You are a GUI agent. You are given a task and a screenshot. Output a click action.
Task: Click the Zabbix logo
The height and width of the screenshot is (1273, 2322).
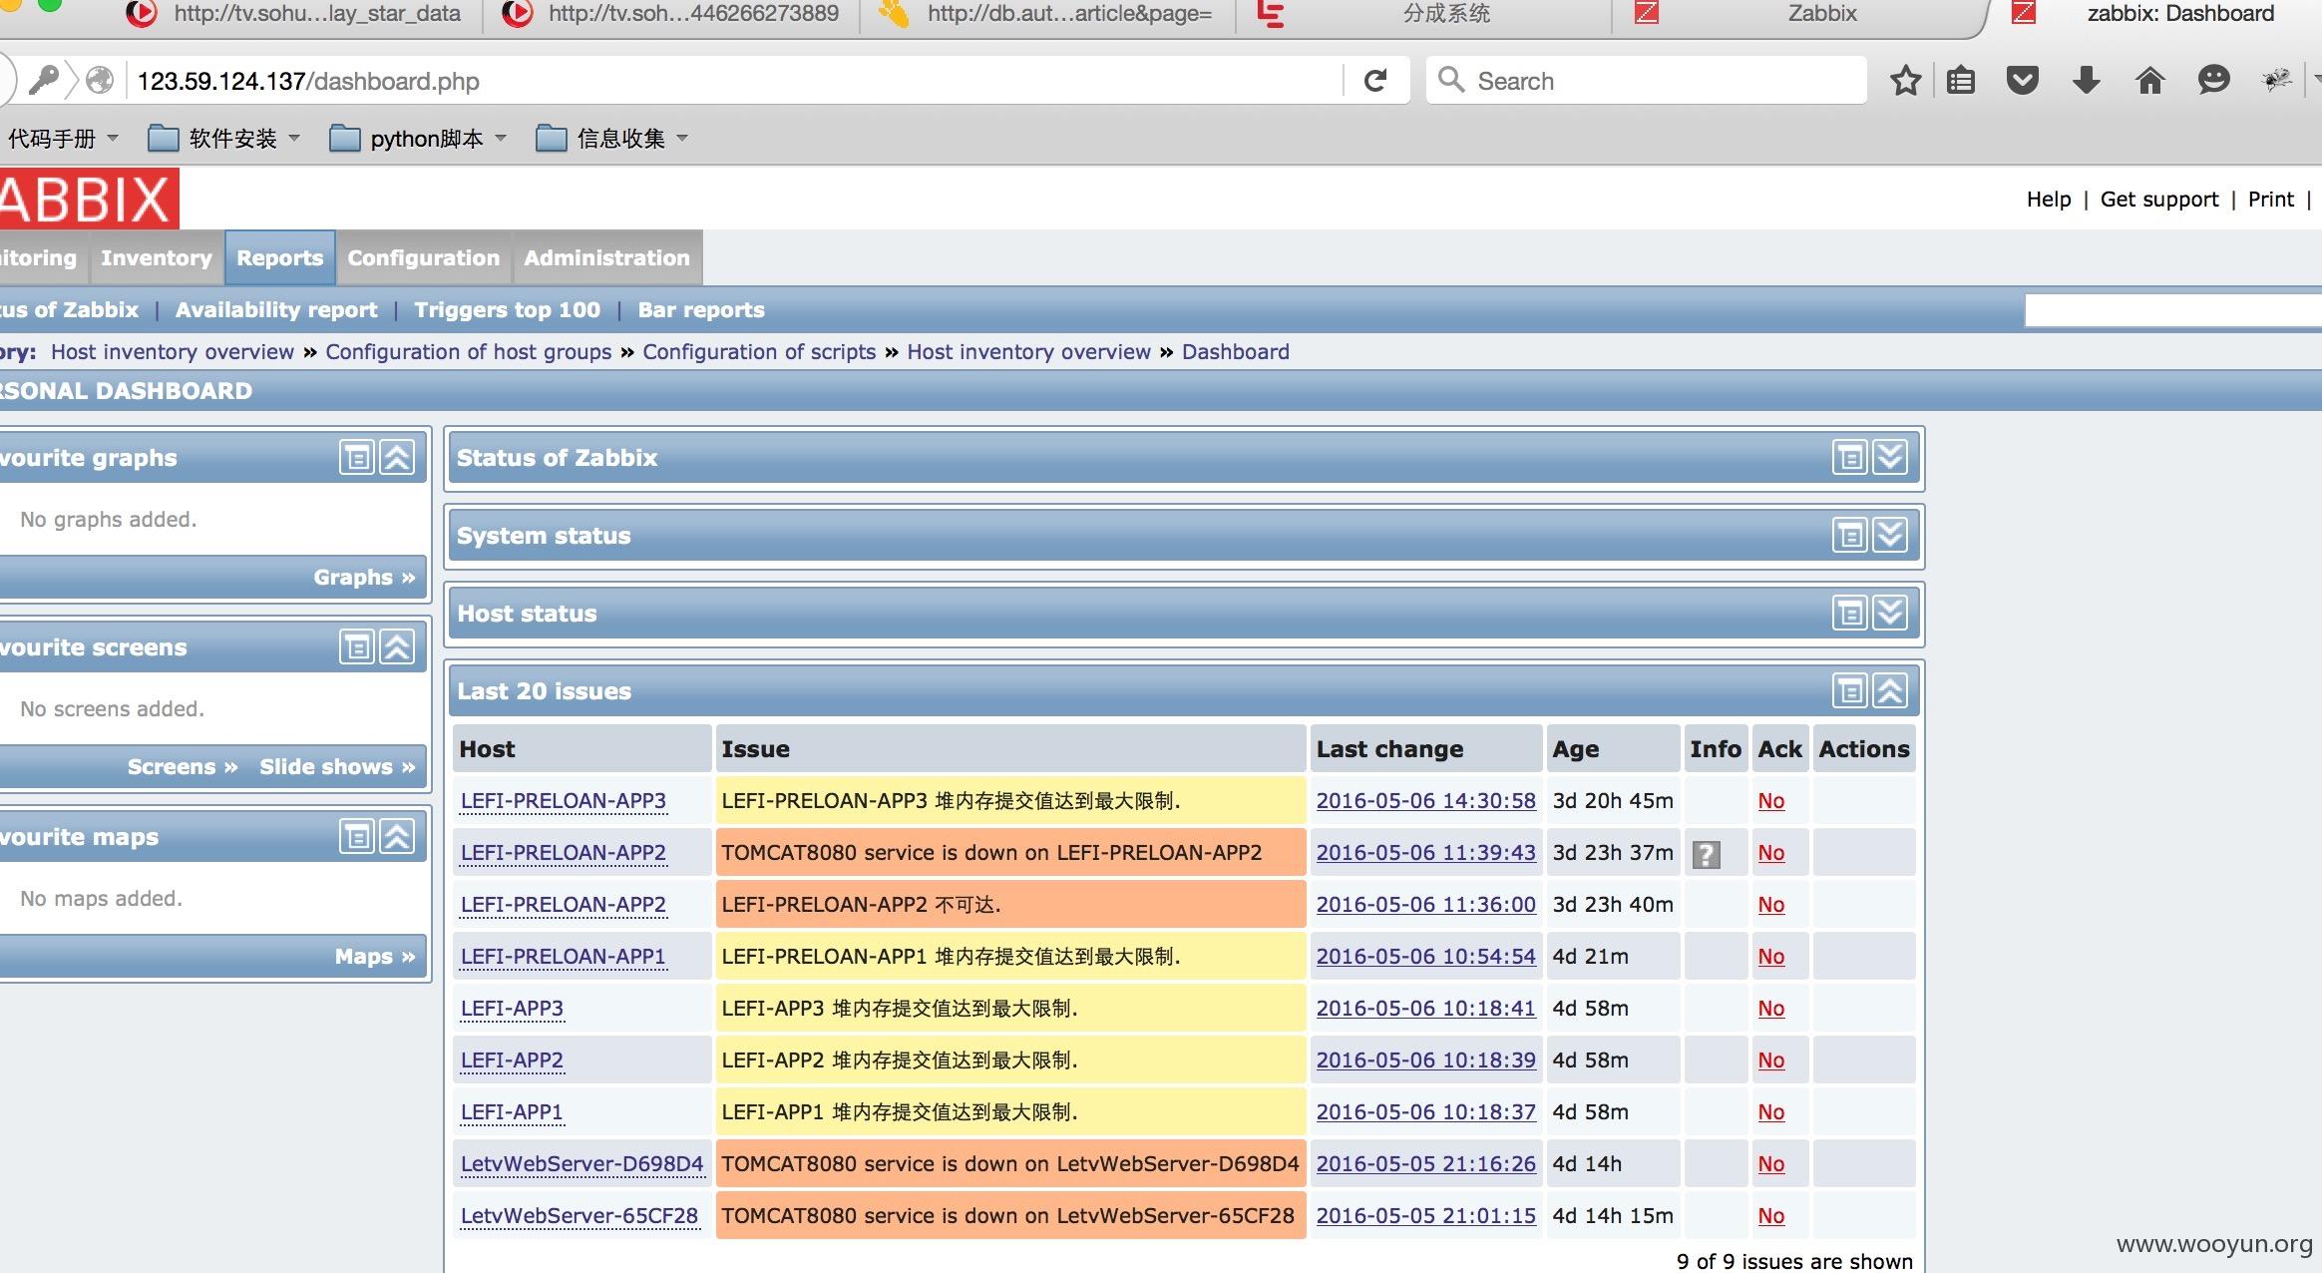(x=89, y=199)
